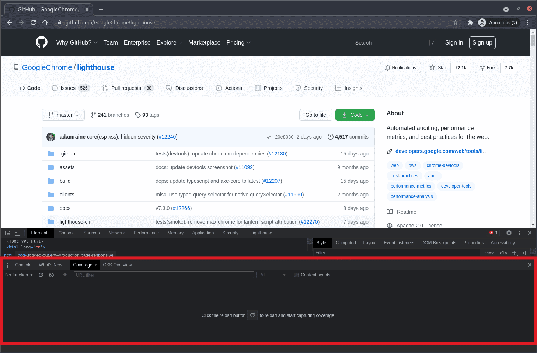Close the Coverage tab

(96, 265)
